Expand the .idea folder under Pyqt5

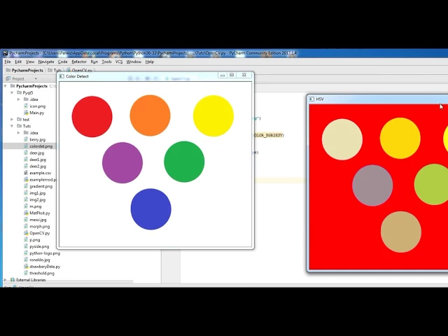pyautogui.click(x=19, y=99)
